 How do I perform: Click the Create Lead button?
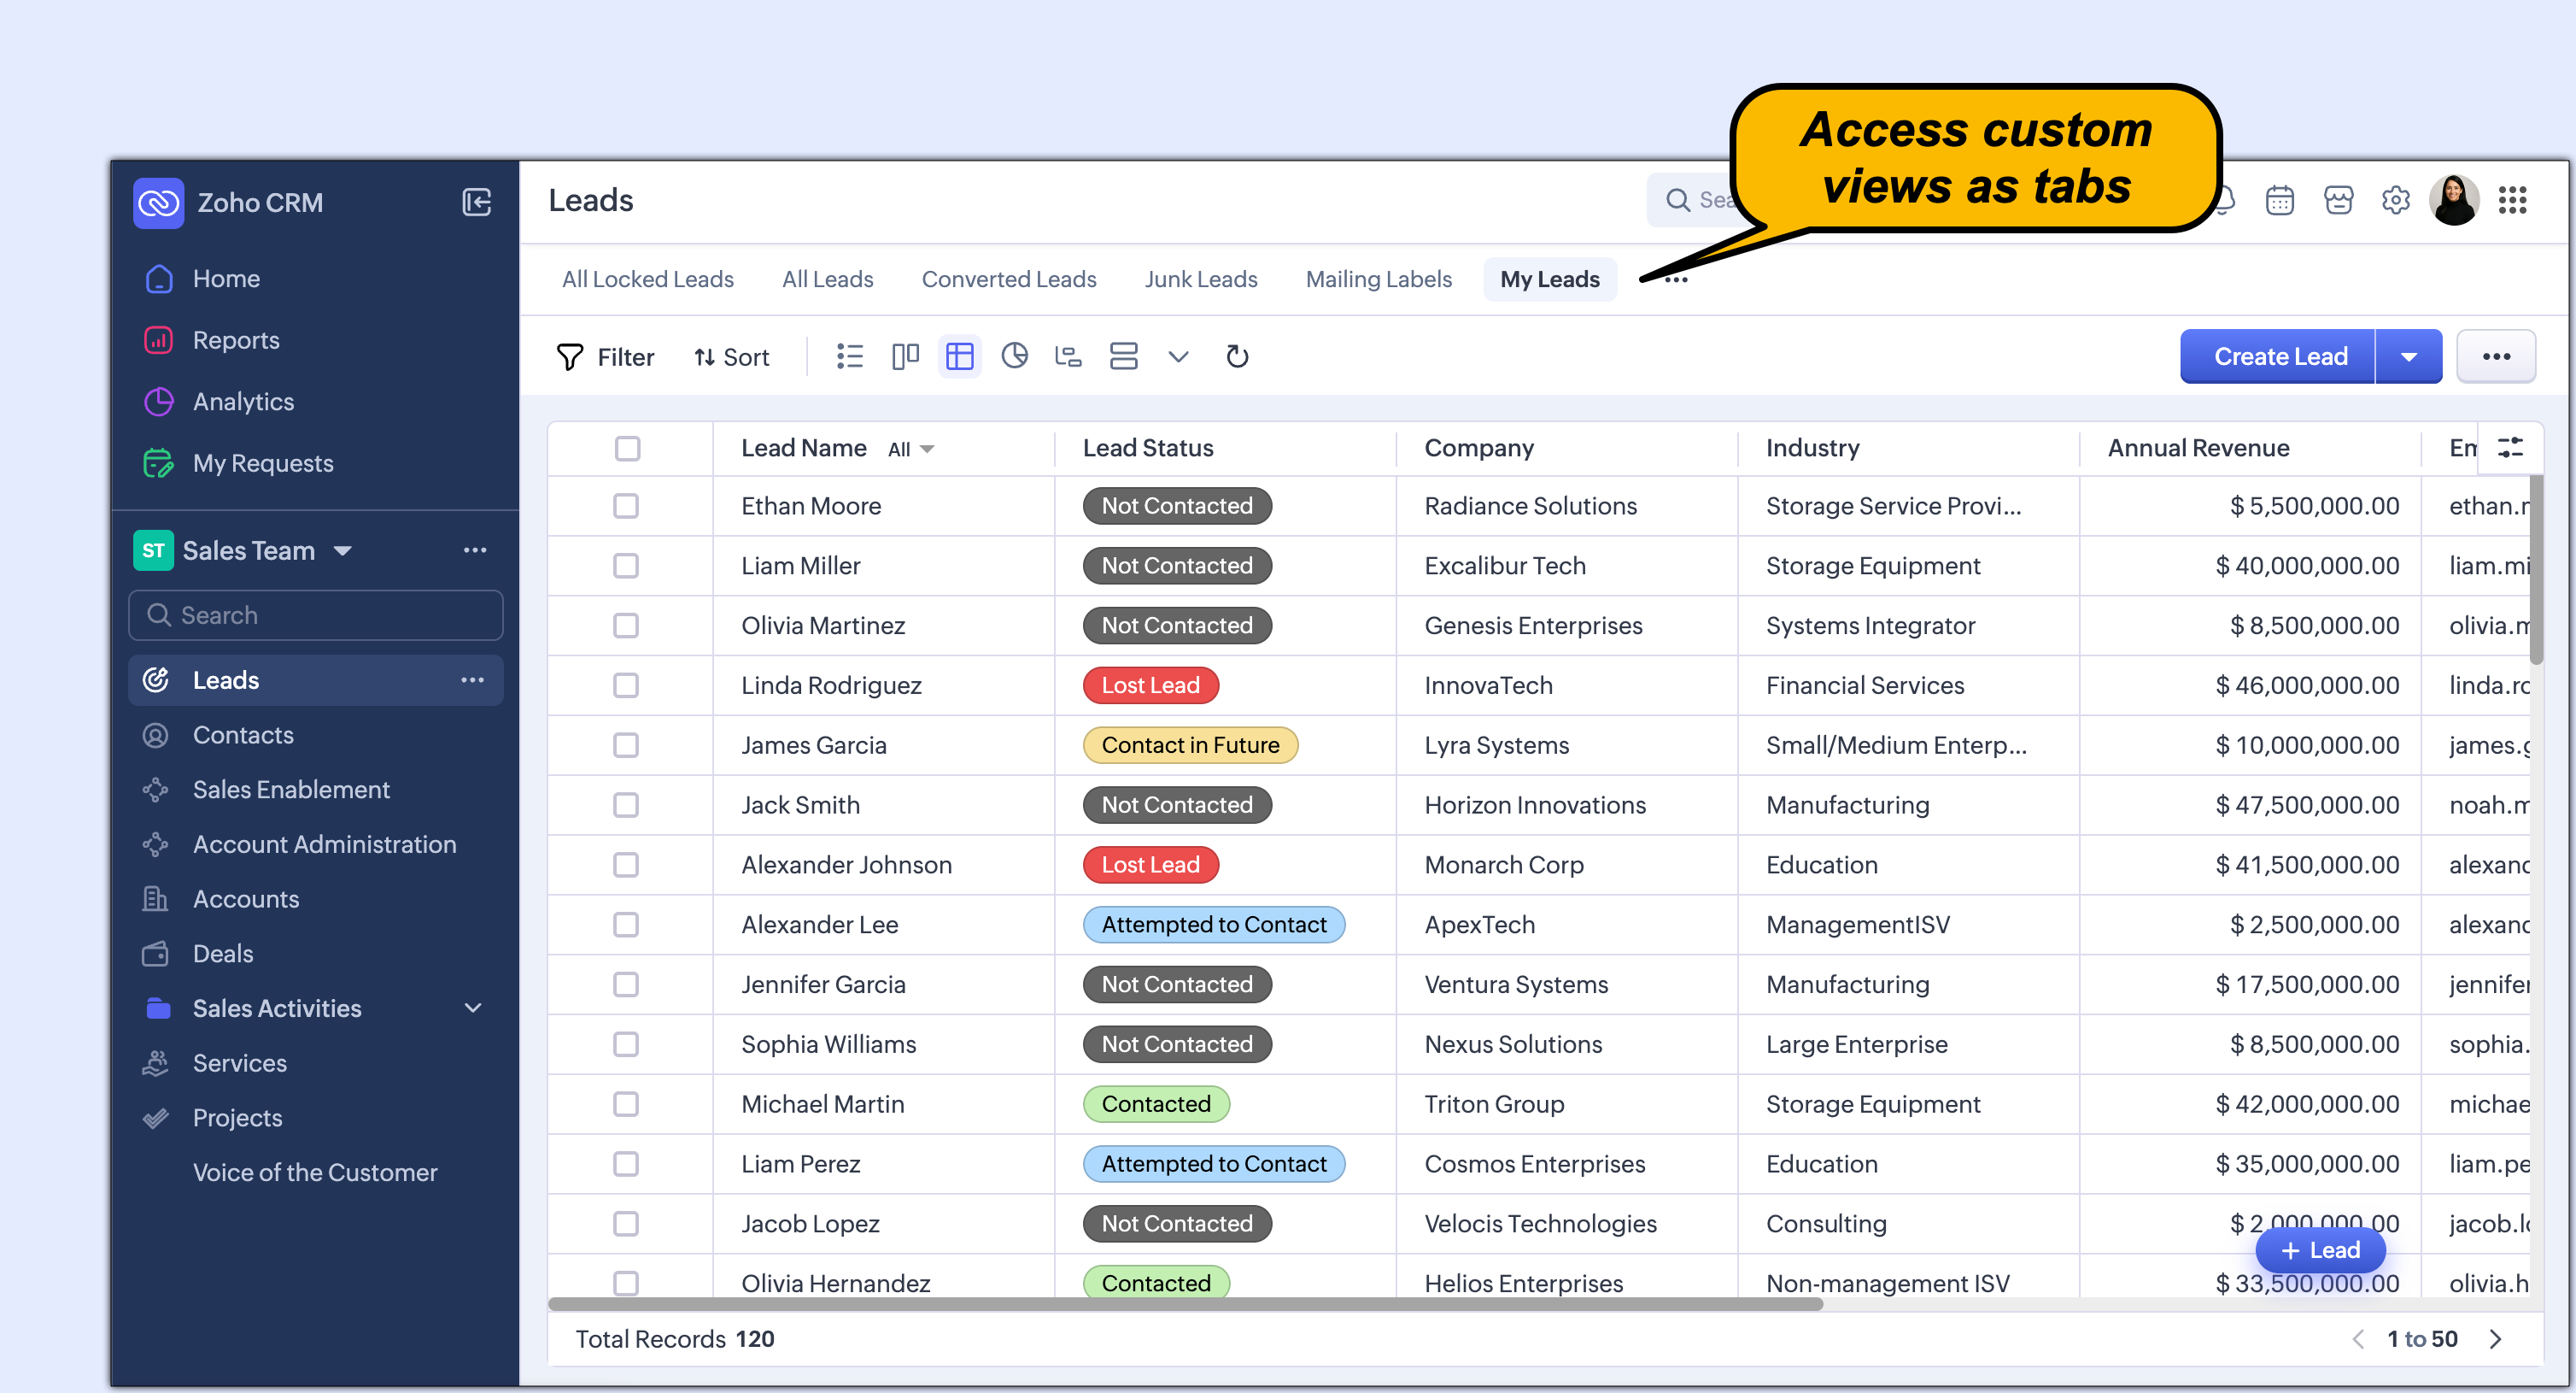click(x=2279, y=357)
